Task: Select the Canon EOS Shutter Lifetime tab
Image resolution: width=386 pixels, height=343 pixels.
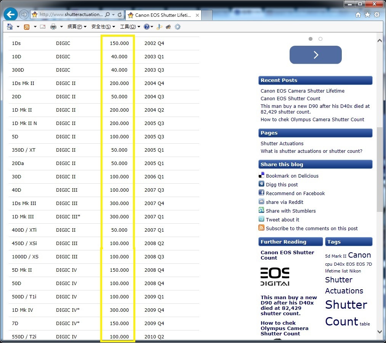Action: pos(163,15)
